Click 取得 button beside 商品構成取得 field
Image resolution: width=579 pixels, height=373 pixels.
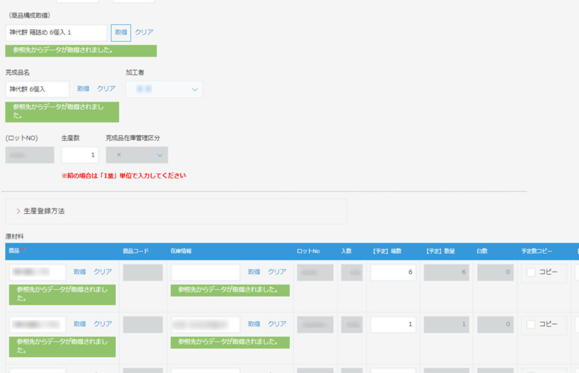pyautogui.click(x=120, y=33)
